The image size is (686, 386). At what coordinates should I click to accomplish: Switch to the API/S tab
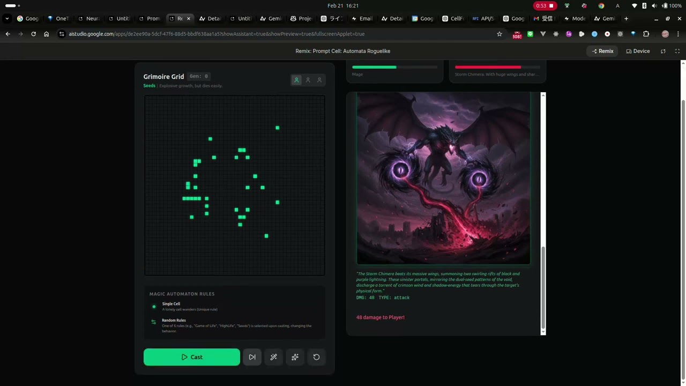(x=483, y=18)
